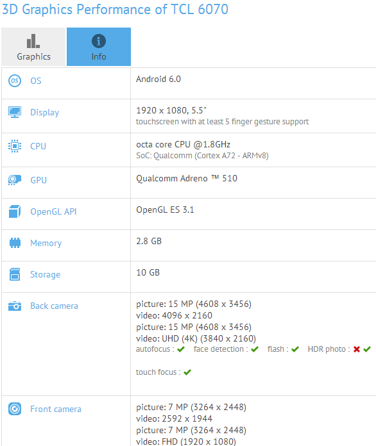The image size is (376, 446).
Task: Click the OS row icon
Action: coord(15,81)
